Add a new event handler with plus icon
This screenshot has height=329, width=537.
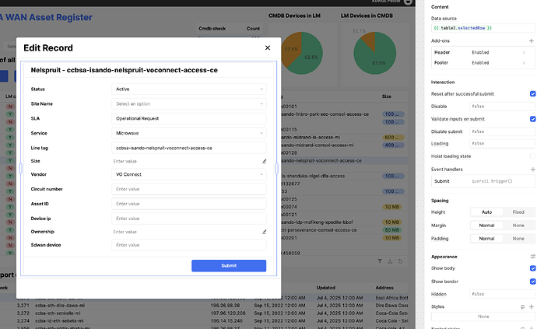532,168
